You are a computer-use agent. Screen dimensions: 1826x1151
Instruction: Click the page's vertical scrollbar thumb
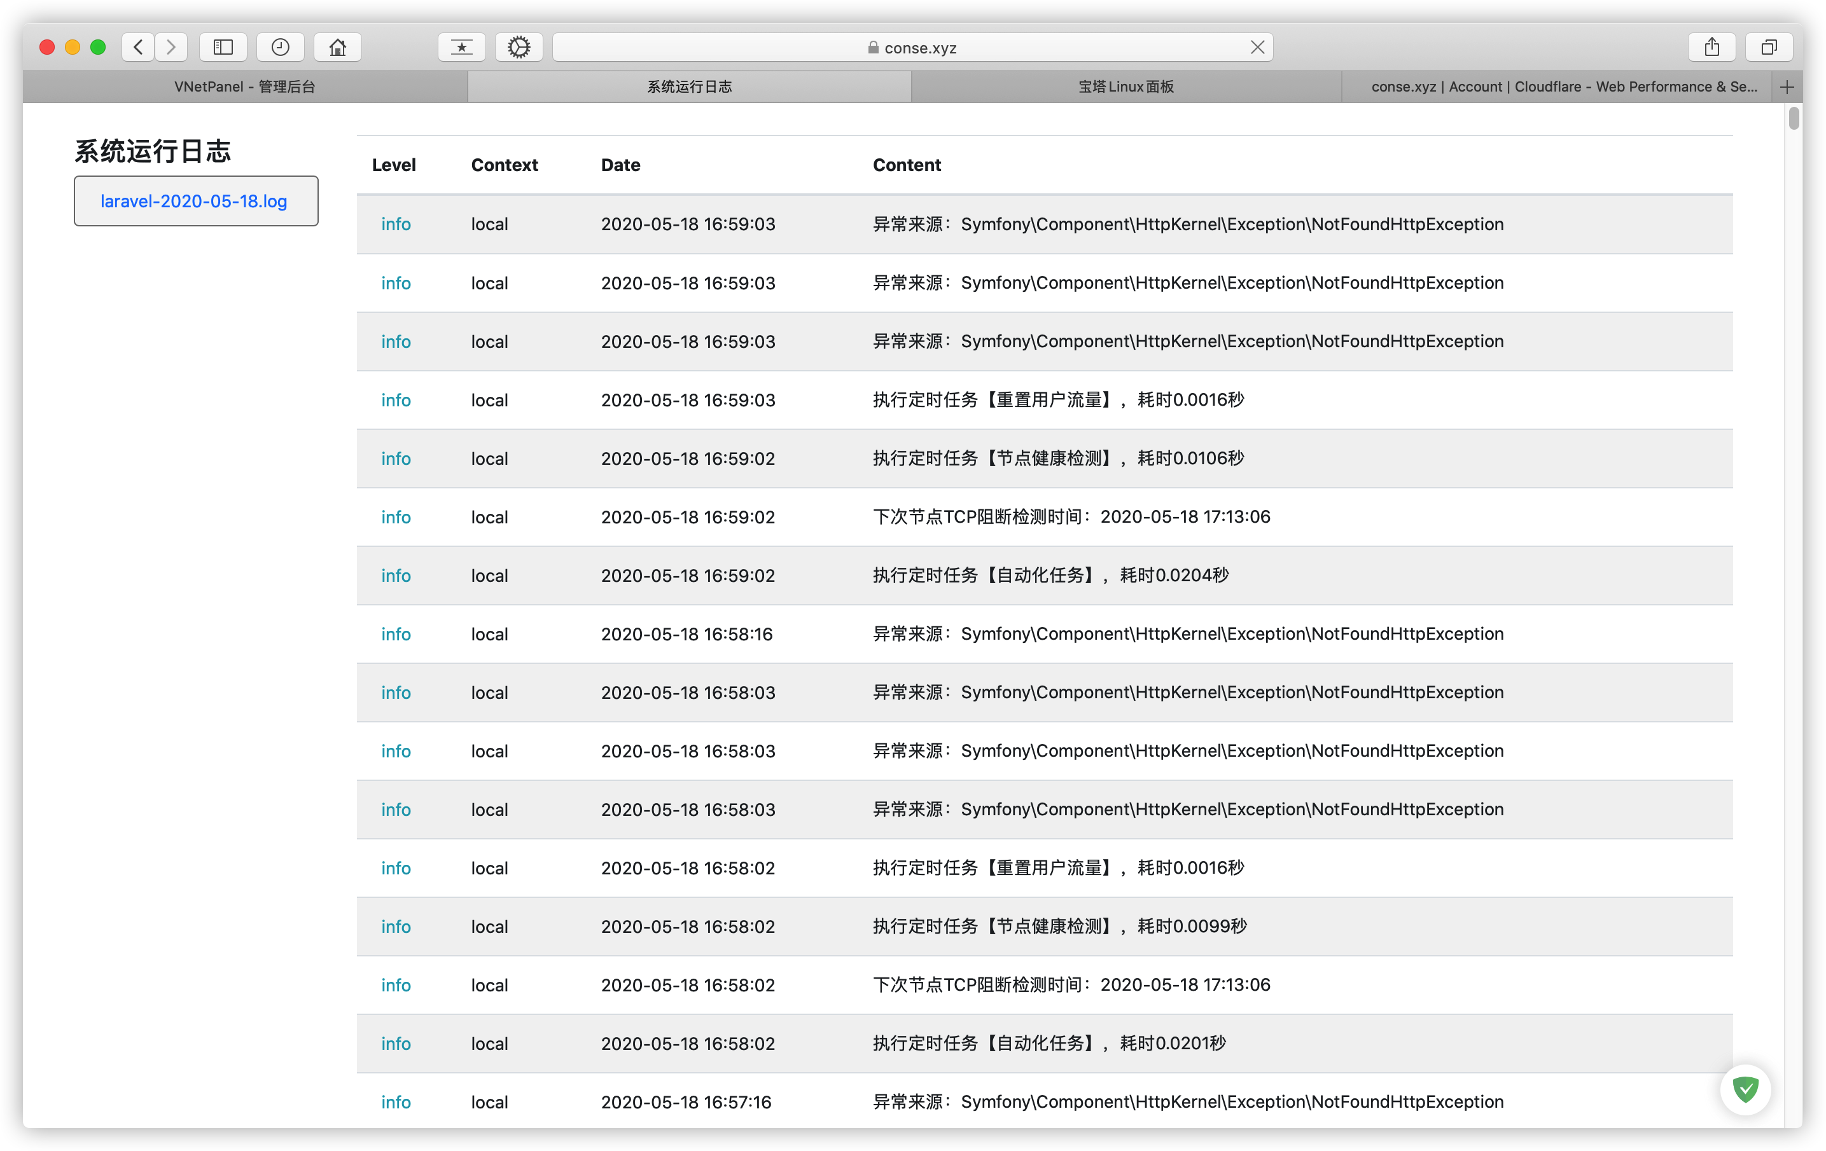[1793, 119]
